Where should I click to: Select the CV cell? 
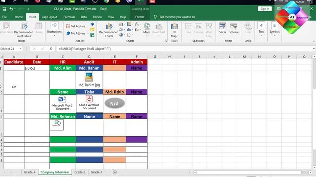pyautogui.click(x=14, y=80)
